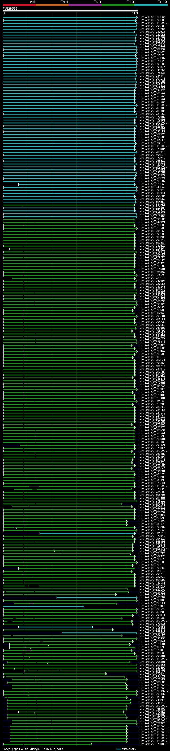Open the UniRef100_C7U323 hit
Viewport: 170px width, 751px height.
[152, 61]
